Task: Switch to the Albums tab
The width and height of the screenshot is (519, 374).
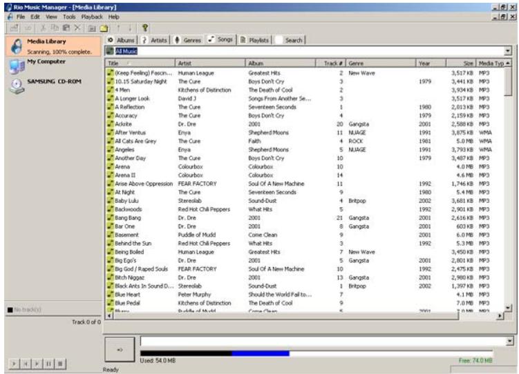Action: [x=122, y=40]
